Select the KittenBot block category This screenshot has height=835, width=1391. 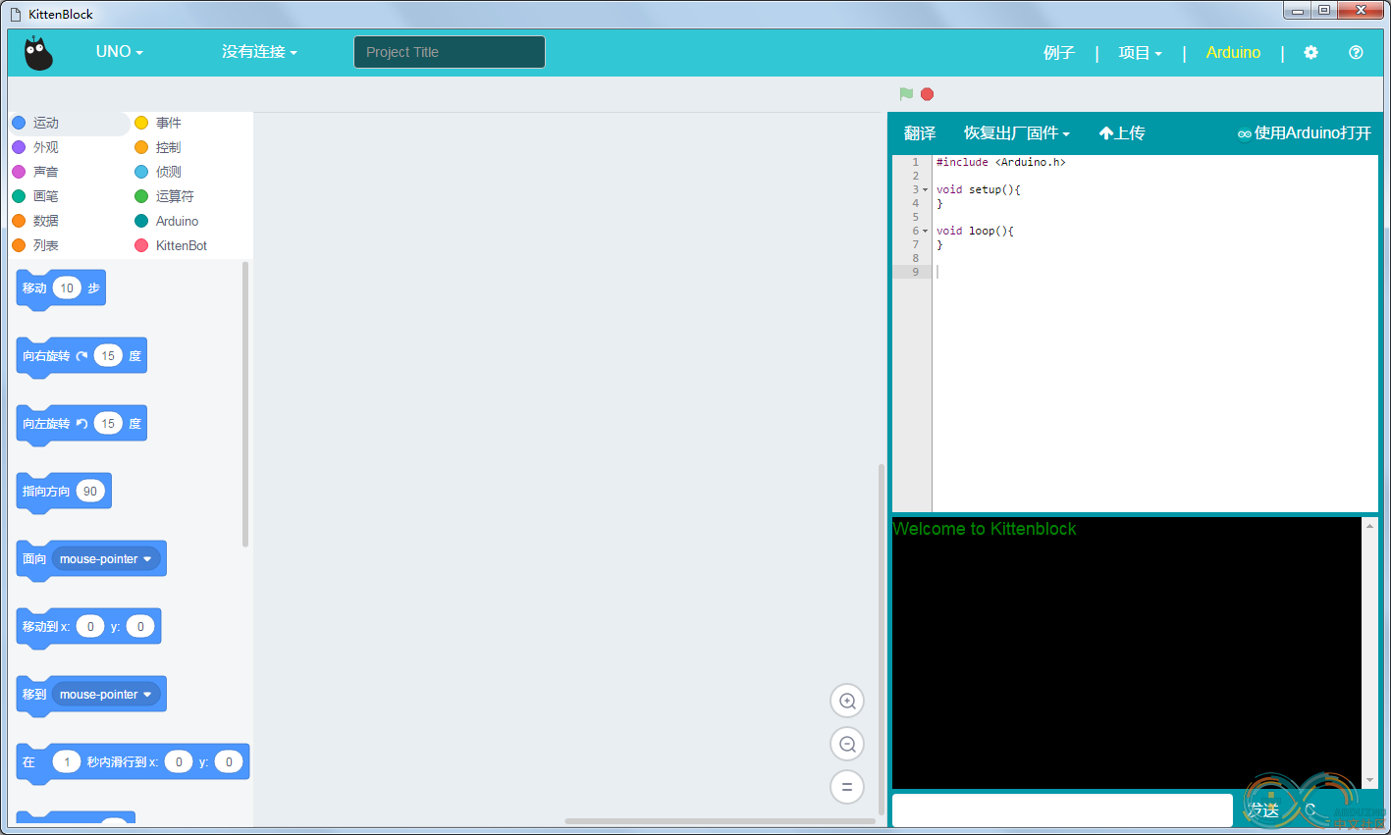pos(191,245)
